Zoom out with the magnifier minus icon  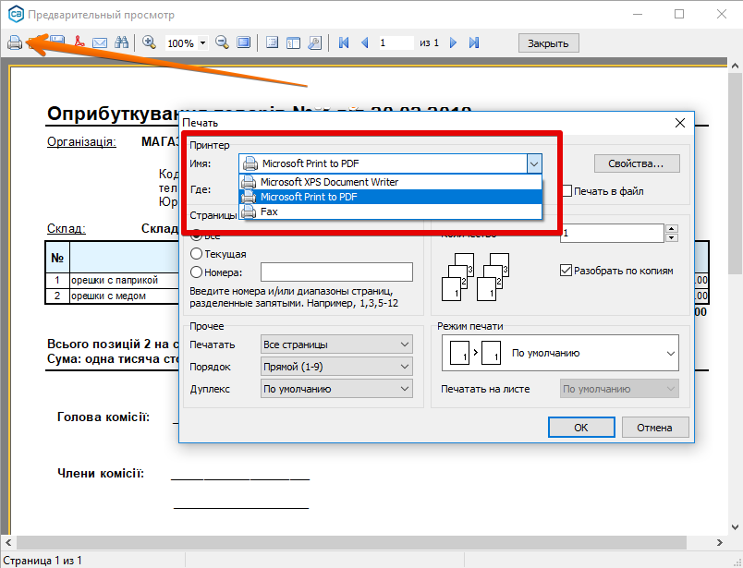(x=222, y=42)
